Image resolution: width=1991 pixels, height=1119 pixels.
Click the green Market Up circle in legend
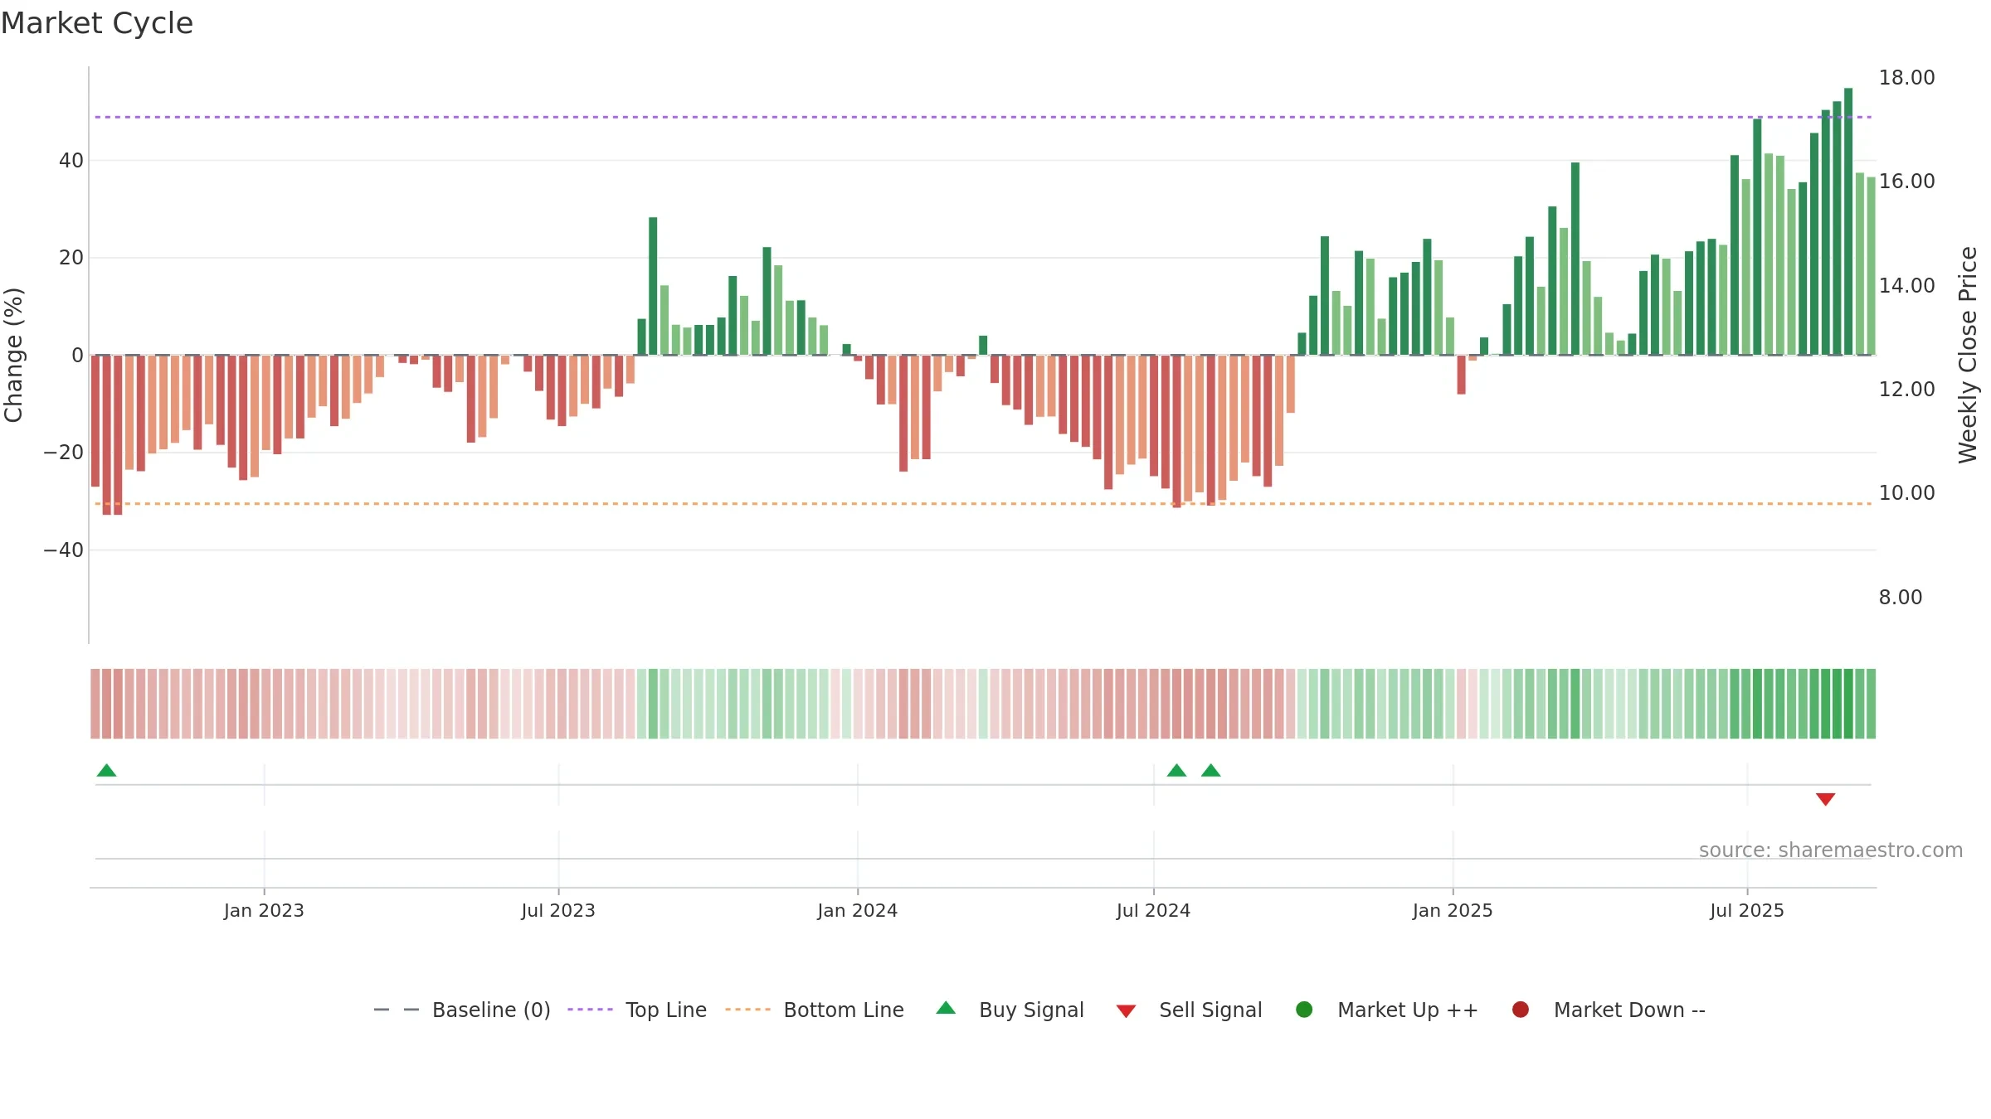click(1304, 1010)
